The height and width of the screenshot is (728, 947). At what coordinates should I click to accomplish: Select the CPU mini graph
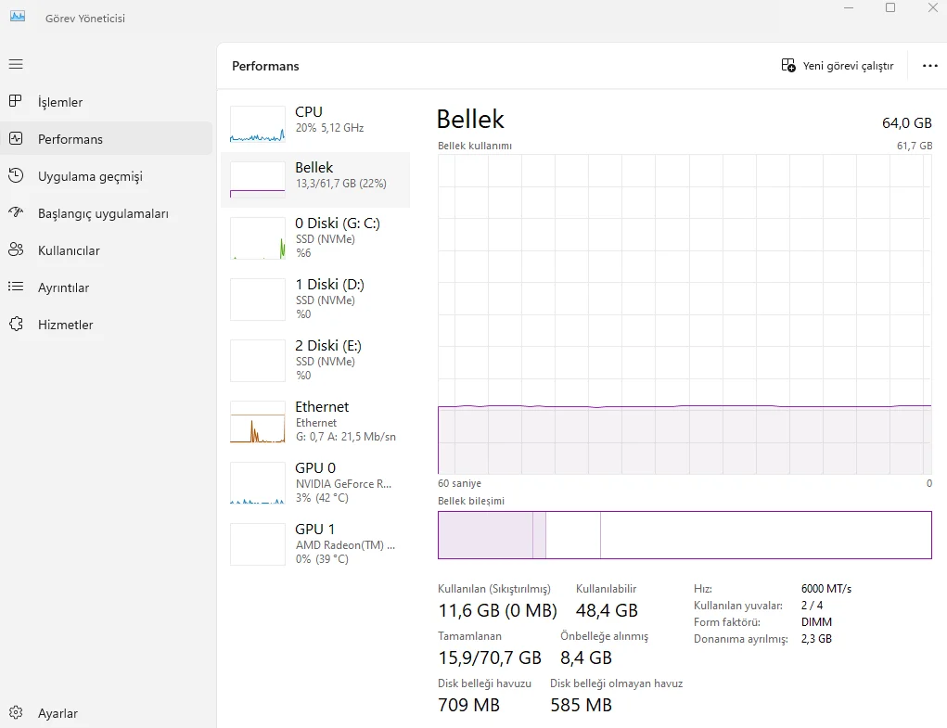(x=257, y=124)
